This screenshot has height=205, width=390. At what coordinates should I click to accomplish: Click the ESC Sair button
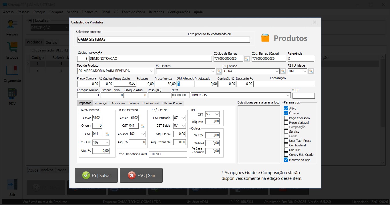point(141,175)
